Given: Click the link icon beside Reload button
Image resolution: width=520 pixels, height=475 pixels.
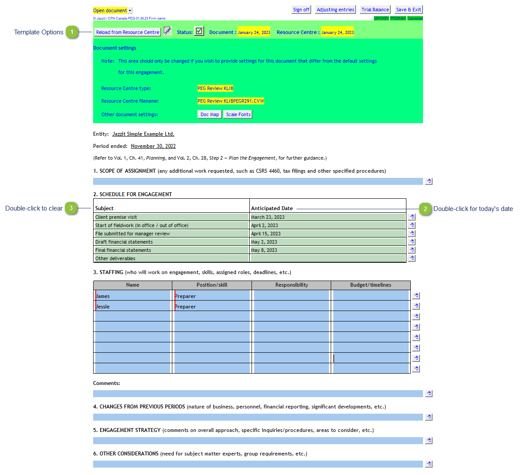Looking at the screenshot, I should pos(168,31).
